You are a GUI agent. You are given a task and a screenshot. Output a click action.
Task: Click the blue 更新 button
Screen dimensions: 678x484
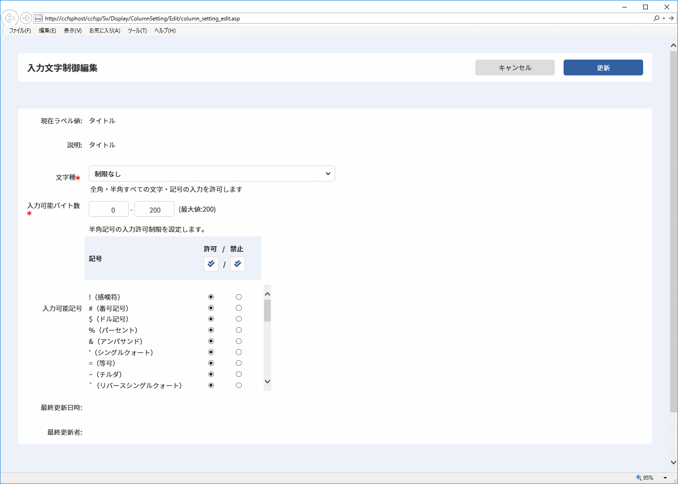[x=603, y=67]
